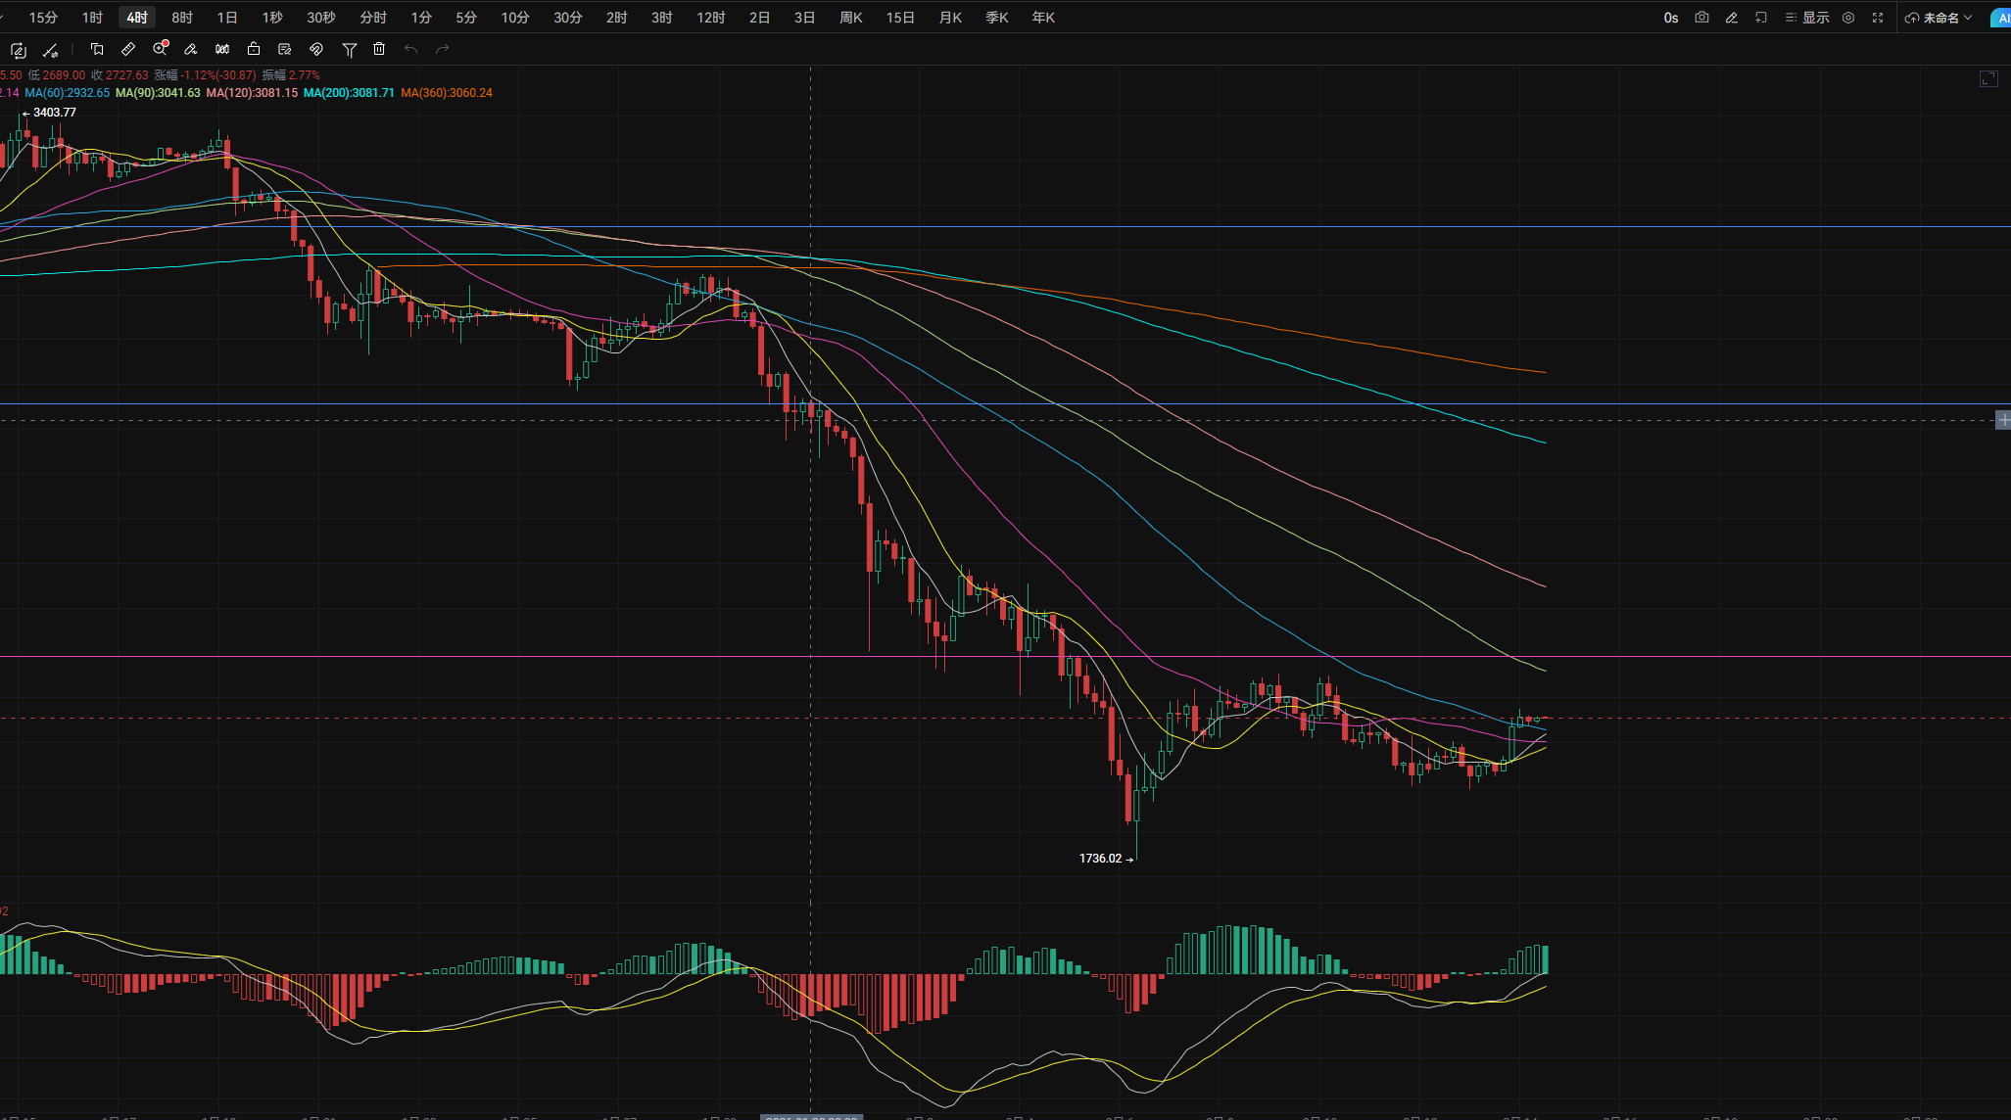Select the 周K weekly timeframe tab
Viewport: 2011px width, 1120px height.
pyautogui.click(x=850, y=18)
